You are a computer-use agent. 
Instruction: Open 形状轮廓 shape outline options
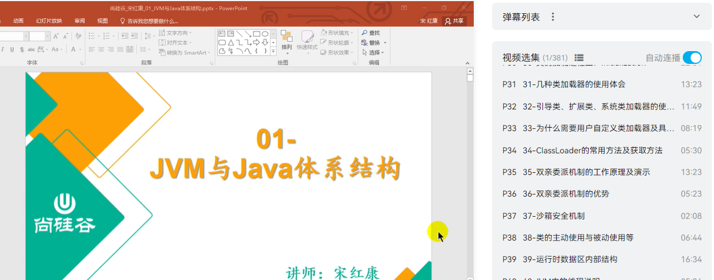click(x=337, y=43)
